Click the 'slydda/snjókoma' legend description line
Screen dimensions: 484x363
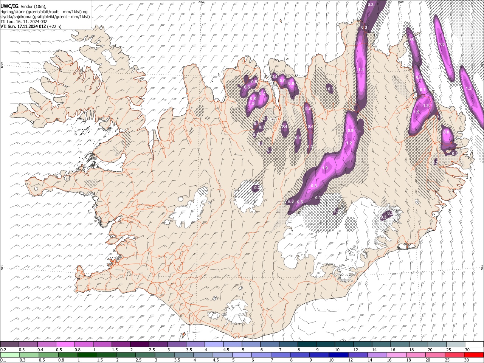[x=45, y=17]
